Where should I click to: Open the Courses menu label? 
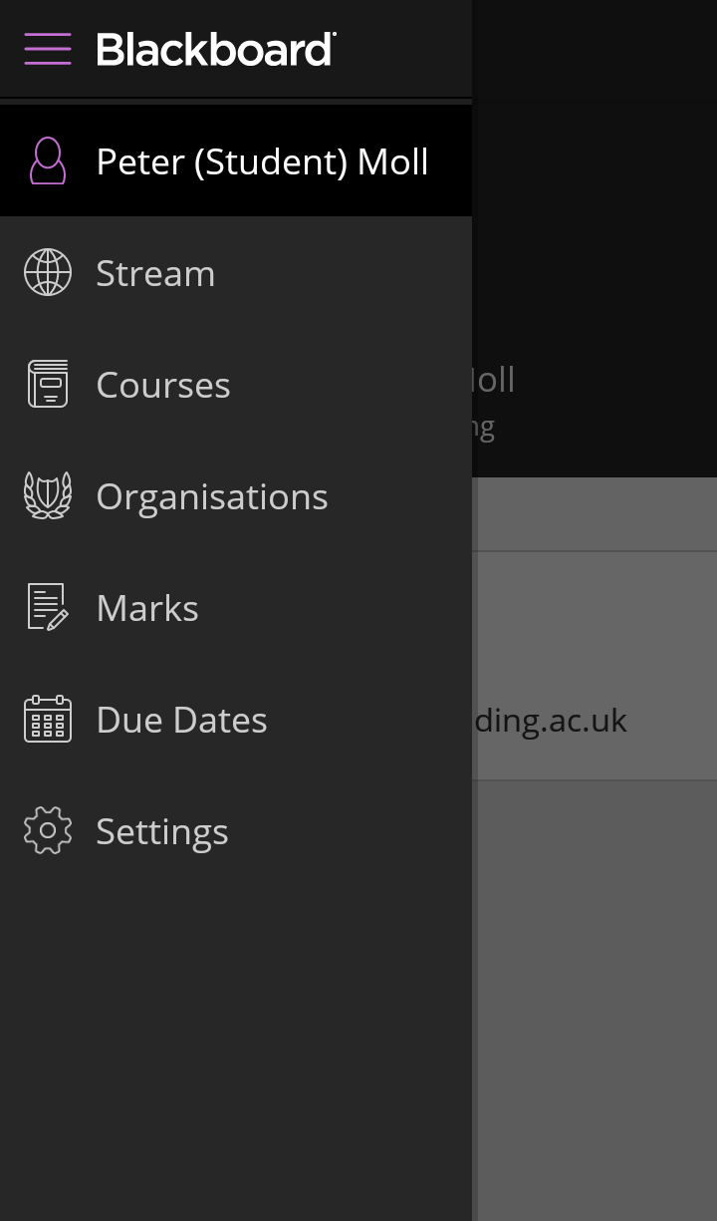[x=163, y=385]
